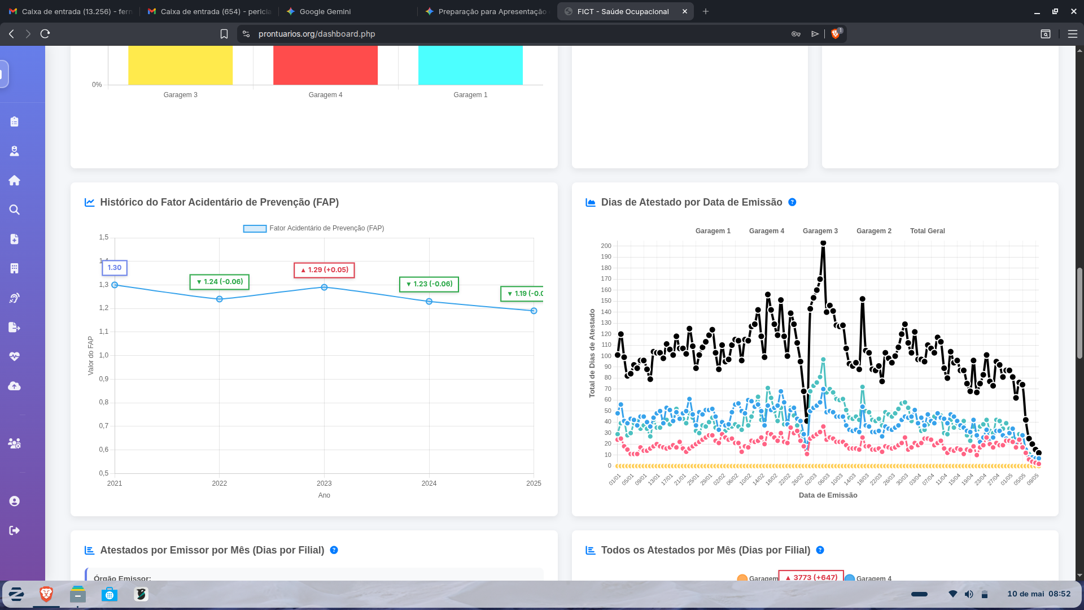
Task: Click the logout icon in the sidebar
Action: (15, 530)
